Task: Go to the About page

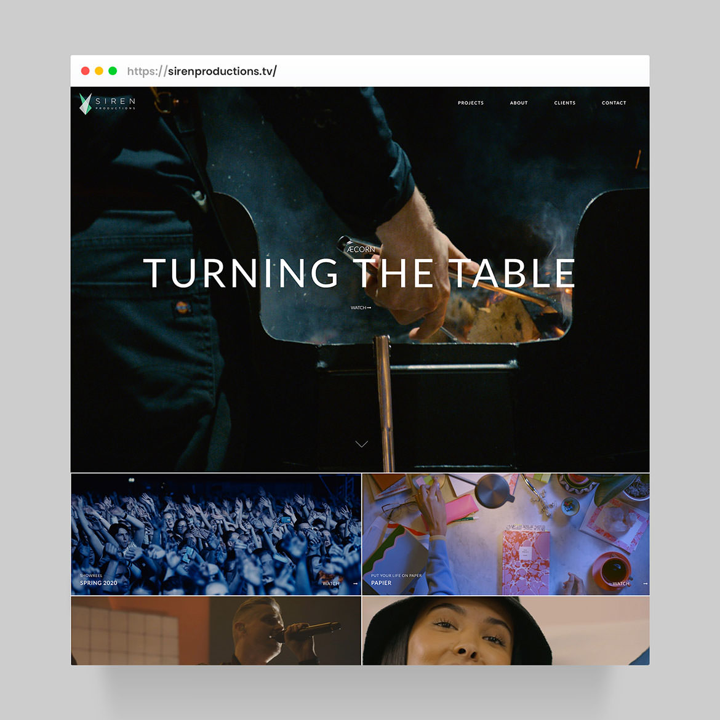Action: coord(518,103)
